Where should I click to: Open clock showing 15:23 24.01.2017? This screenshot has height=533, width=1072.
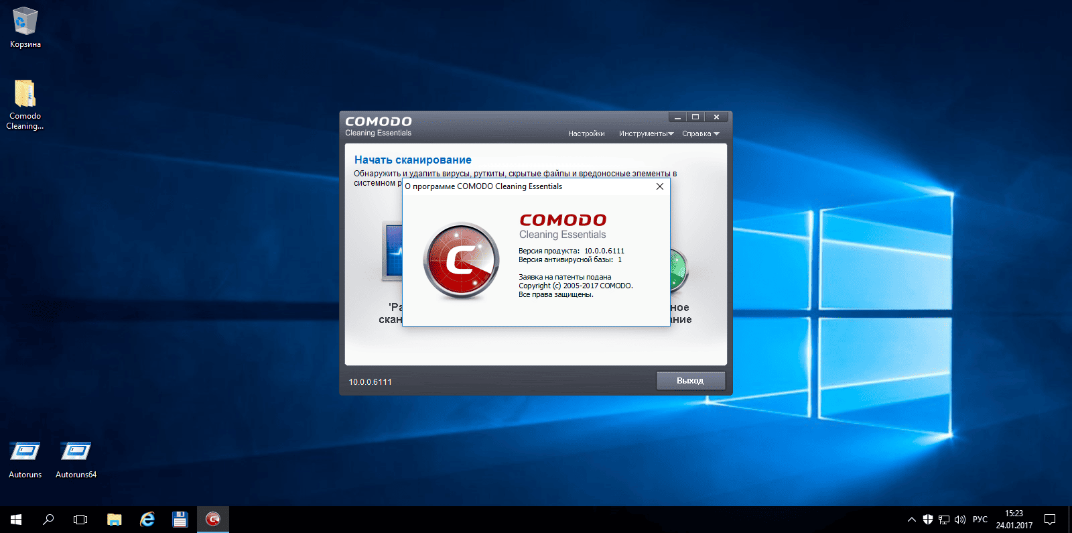[1014, 520]
